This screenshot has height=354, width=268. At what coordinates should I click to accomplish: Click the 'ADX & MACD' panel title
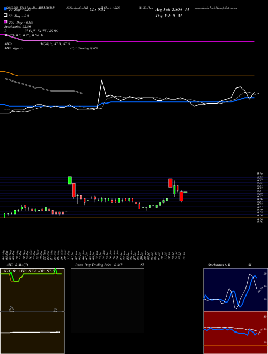pos(17,265)
